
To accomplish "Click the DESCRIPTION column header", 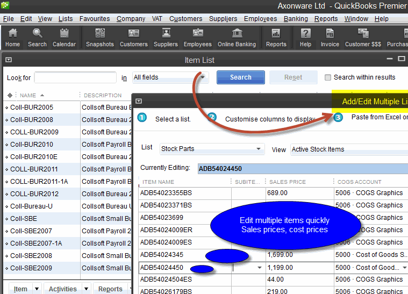I will [x=103, y=95].
